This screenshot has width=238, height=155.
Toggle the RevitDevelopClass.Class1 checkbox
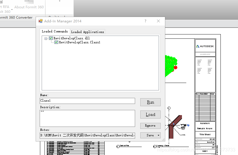click(56, 42)
